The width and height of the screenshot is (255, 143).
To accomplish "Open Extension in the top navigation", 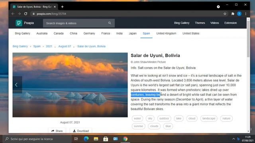I will [230, 23].
